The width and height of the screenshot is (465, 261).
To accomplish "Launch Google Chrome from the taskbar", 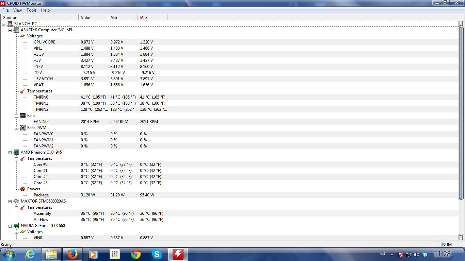I will point(136,254).
